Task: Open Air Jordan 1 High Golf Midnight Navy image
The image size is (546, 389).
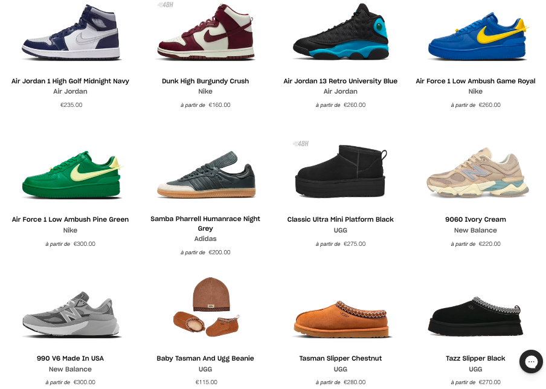Action: (71, 32)
